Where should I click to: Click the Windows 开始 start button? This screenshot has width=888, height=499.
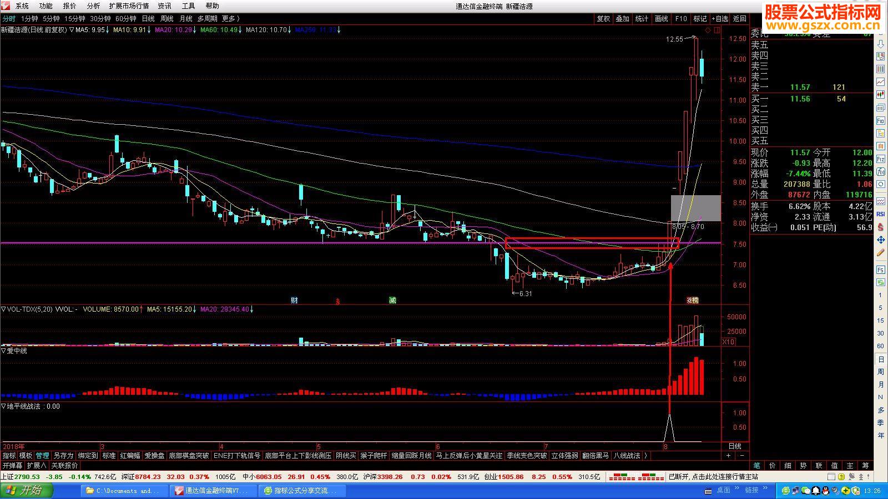click(x=27, y=491)
